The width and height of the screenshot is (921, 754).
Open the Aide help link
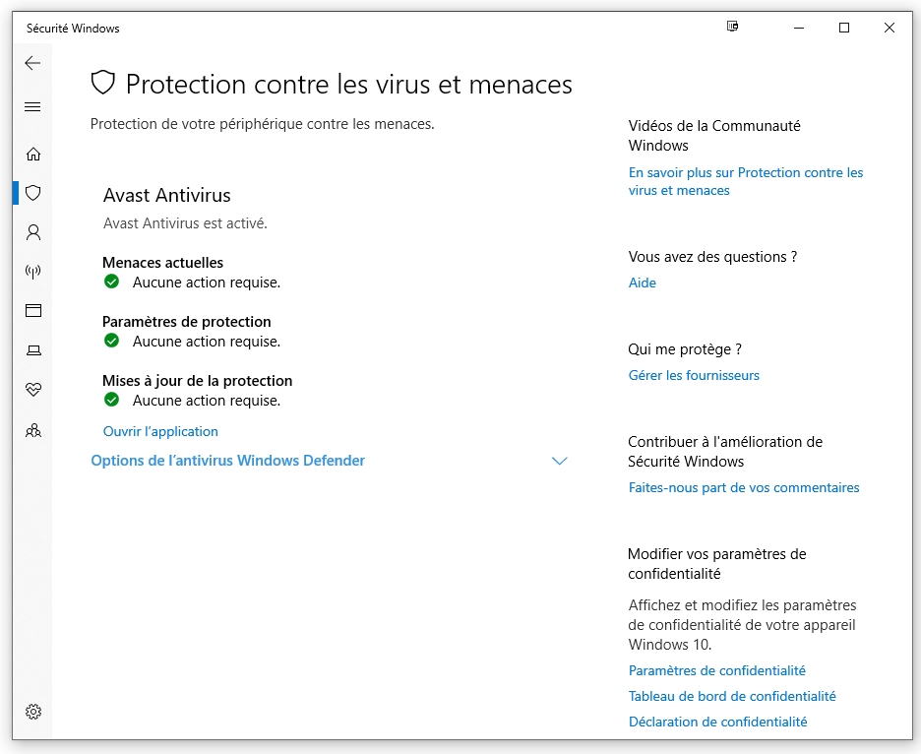click(642, 283)
